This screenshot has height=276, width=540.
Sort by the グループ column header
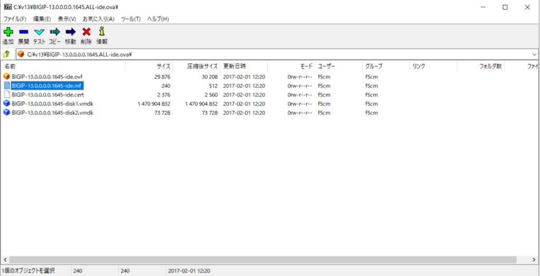tap(386, 66)
